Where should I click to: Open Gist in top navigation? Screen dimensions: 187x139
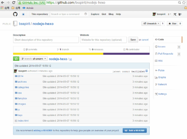[104, 14]
